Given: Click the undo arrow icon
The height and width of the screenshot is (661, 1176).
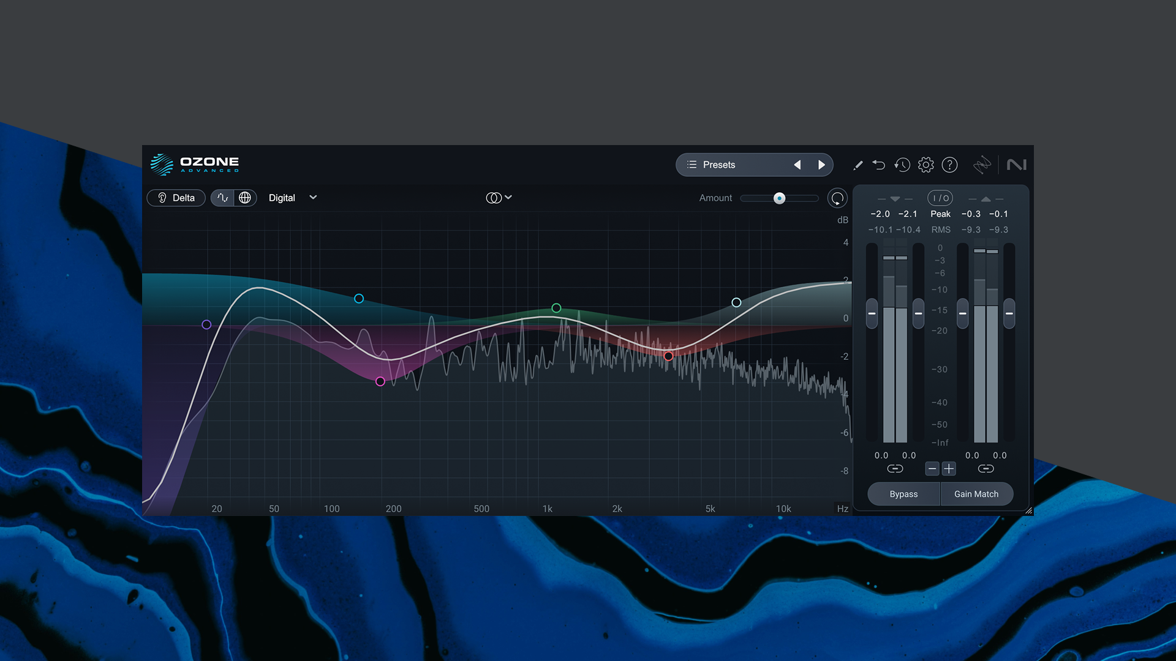Looking at the screenshot, I should click(x=879, y=165).
